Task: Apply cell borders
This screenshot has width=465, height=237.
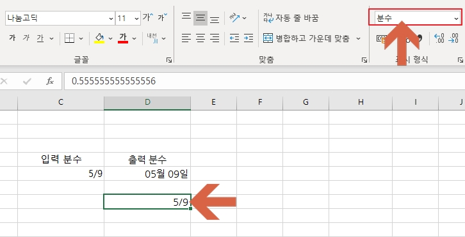Action: (69, 38)
